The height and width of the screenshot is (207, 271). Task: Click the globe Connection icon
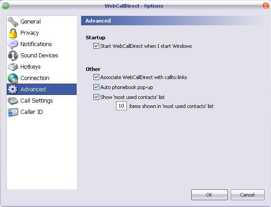click(13, 78)
